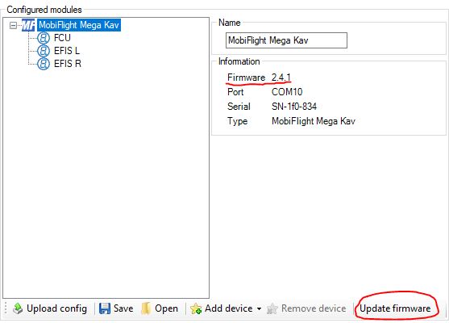Click Open button label
This screenshot has height=323, width=449.
[166, 308]
